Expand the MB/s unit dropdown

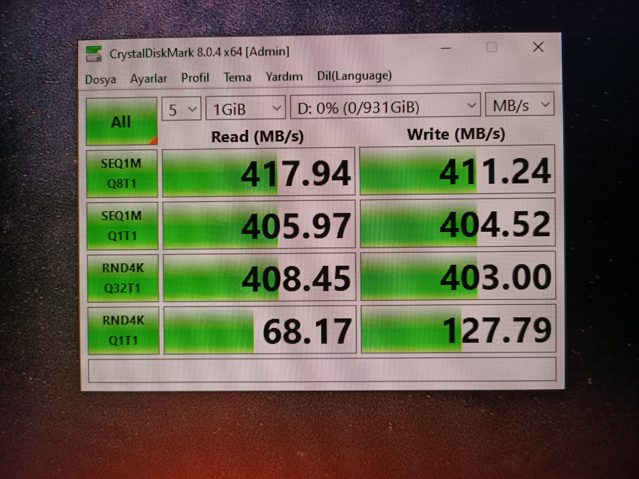tap(520, 105)
